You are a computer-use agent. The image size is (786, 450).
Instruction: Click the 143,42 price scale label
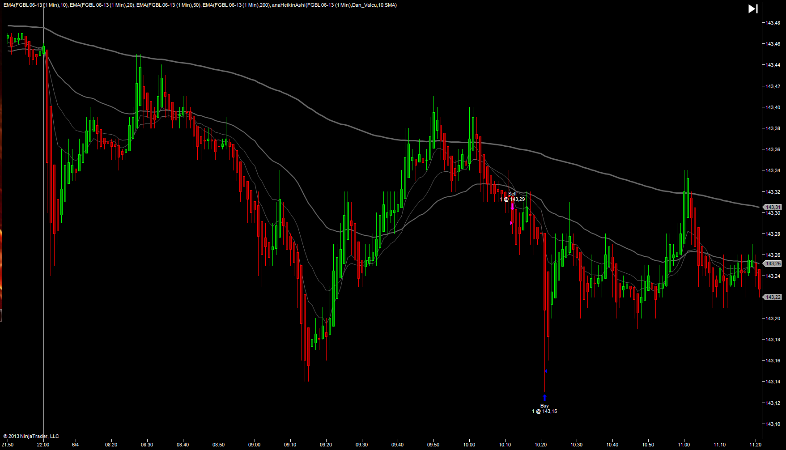click(773, 86)
